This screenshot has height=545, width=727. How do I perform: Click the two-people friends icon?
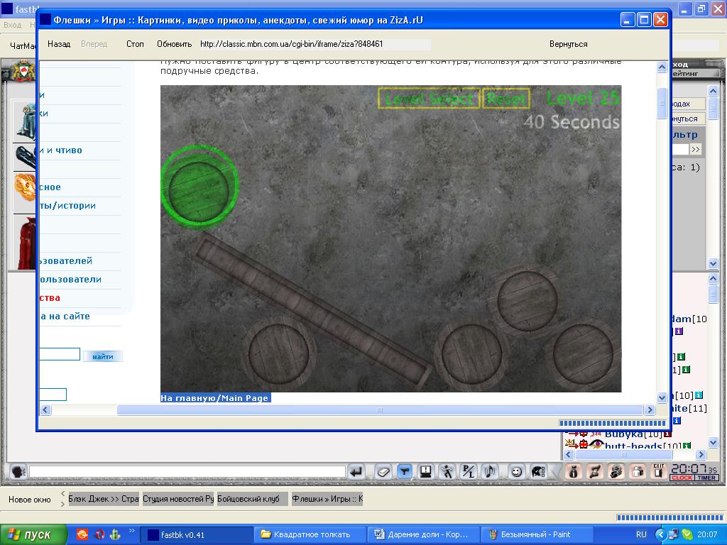638,472
